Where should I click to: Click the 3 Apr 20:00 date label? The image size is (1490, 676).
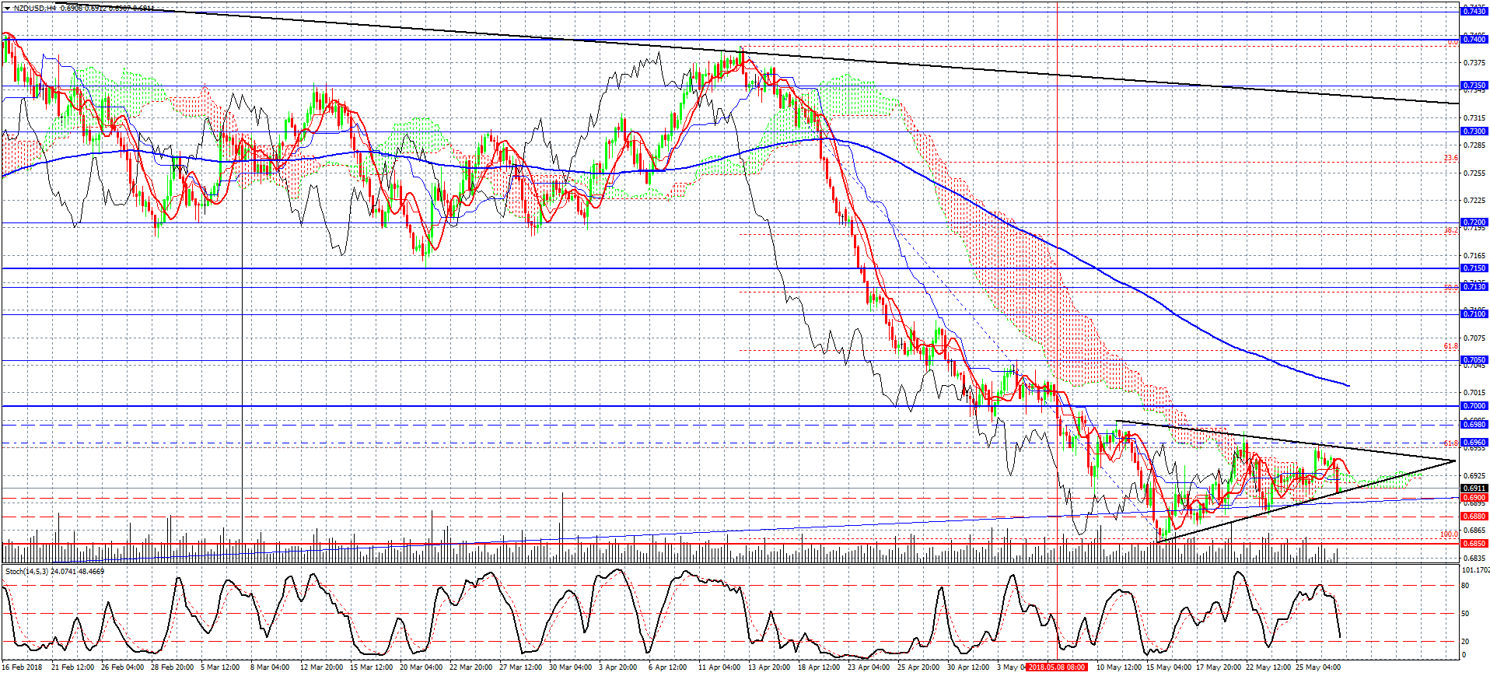click(618, 667)
